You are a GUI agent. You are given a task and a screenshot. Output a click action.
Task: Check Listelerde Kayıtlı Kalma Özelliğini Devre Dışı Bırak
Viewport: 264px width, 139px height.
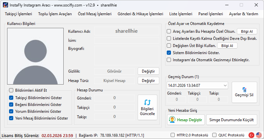[x=169, y=39]
